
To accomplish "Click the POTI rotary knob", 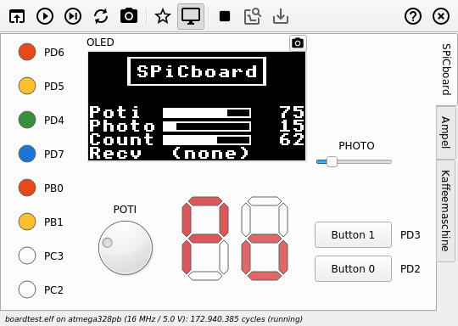I will [126, 248].
